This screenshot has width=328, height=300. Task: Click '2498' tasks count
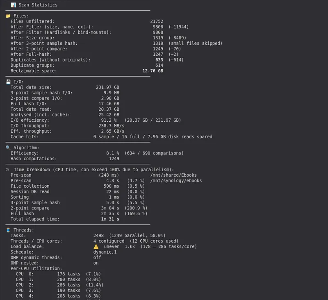(98, 235)
